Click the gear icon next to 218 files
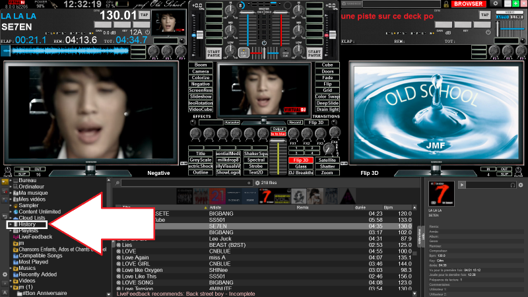The height and width of the screenshot is (297, 528). (257, 183)
